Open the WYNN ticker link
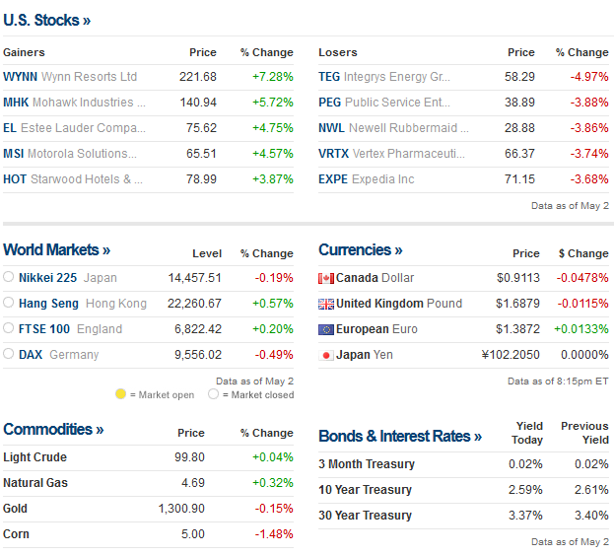The width and height of the screenshot is (614, 555). click(20, 77)
